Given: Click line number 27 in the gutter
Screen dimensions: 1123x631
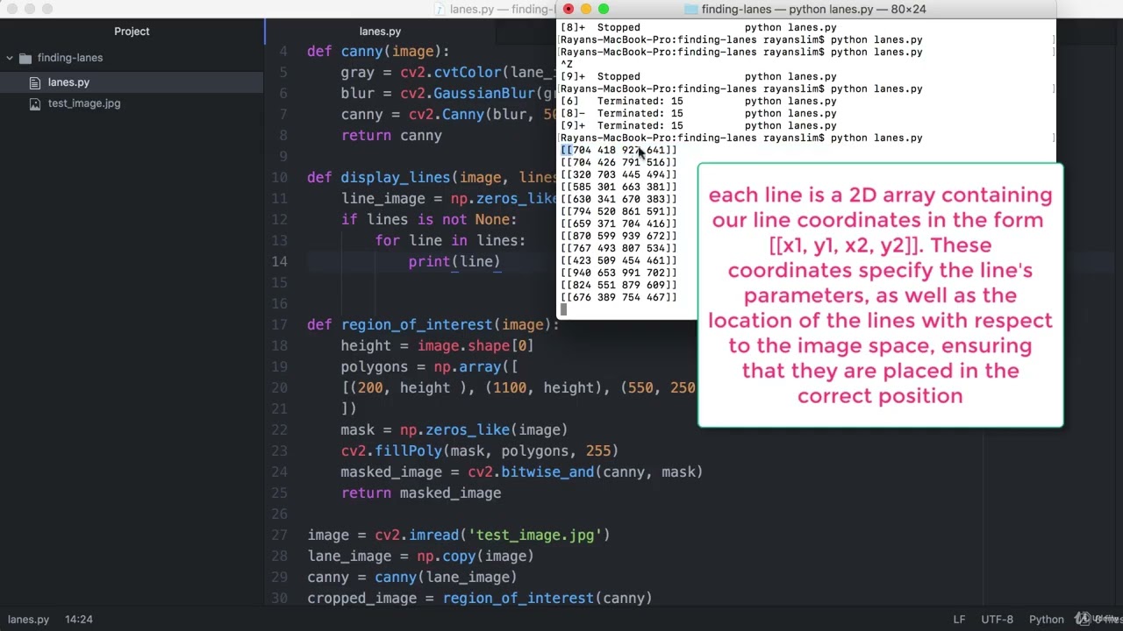Looking at the screenshot, I should (279, 535).
